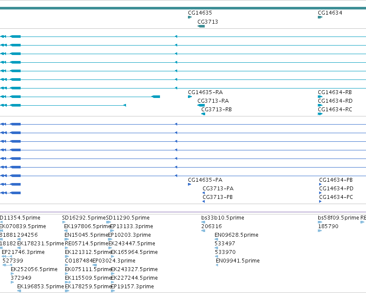Select the 533497 EST feature
Screen dimensions: 366x293
(216, 248)
